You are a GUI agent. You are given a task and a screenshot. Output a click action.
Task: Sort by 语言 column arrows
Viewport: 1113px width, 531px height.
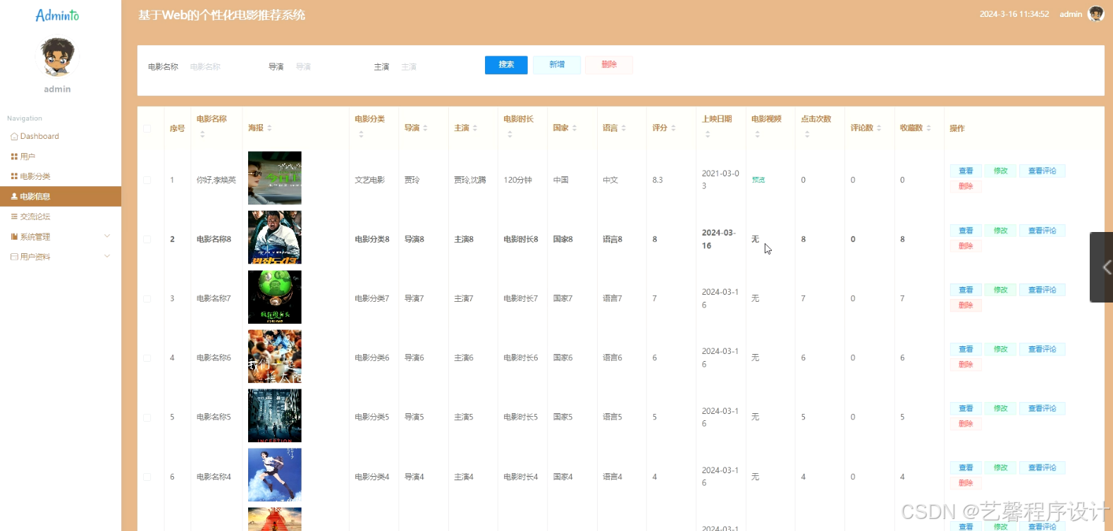click(x=624, y=128)
